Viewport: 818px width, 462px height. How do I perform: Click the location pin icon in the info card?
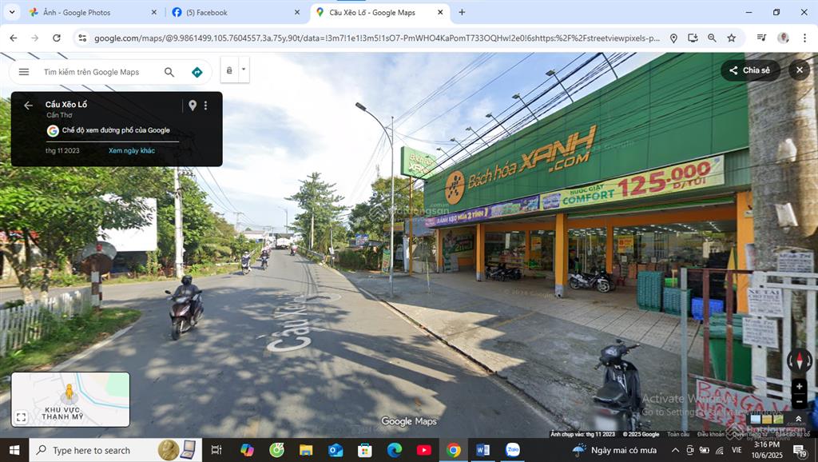192,106
